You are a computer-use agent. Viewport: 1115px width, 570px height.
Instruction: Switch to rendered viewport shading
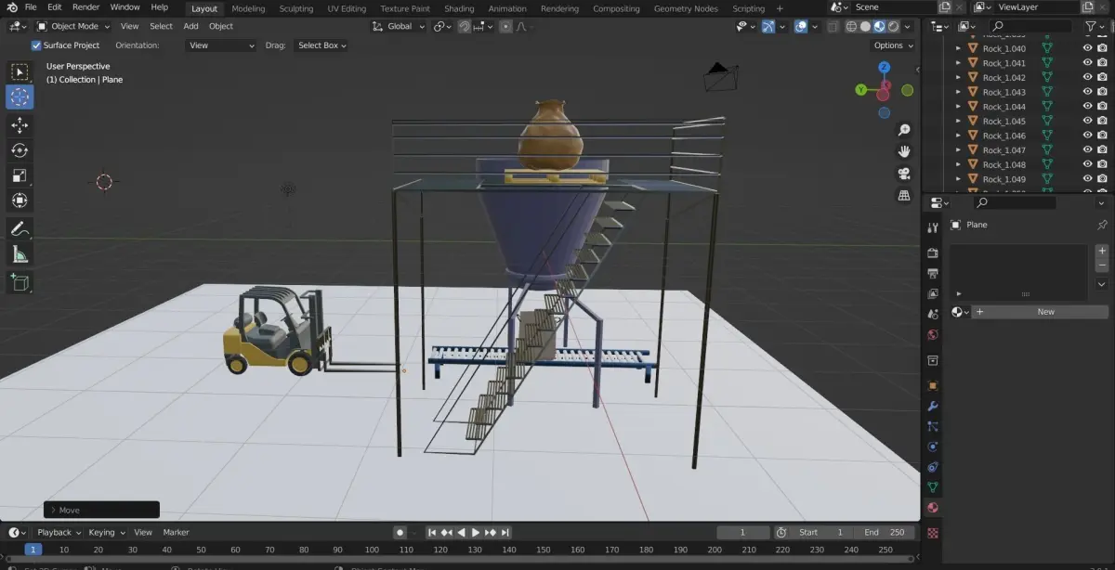[893, 26]
